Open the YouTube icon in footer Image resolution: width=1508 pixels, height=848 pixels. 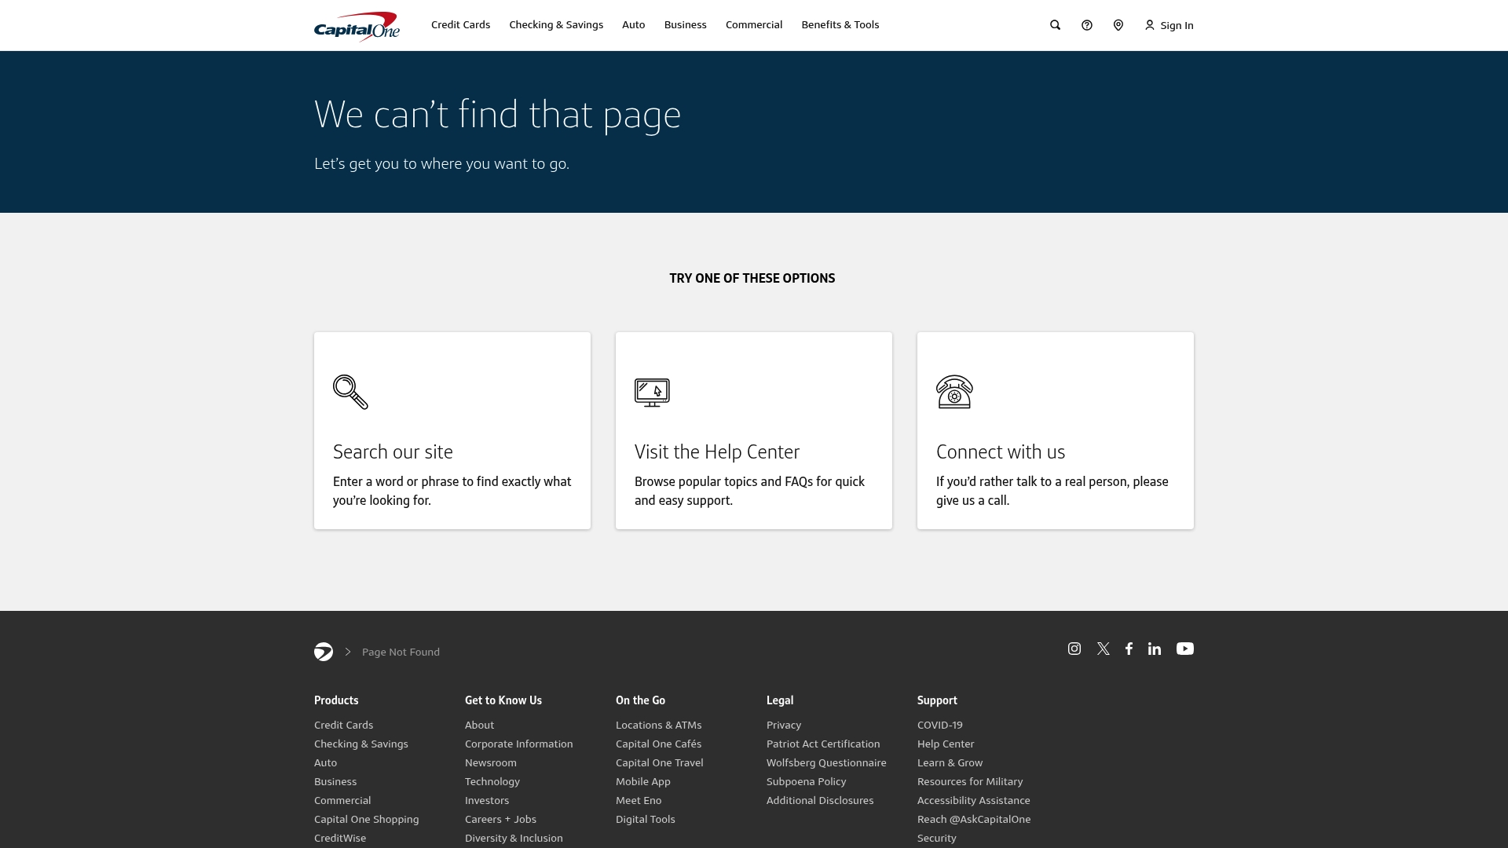tap(1185, 649)
